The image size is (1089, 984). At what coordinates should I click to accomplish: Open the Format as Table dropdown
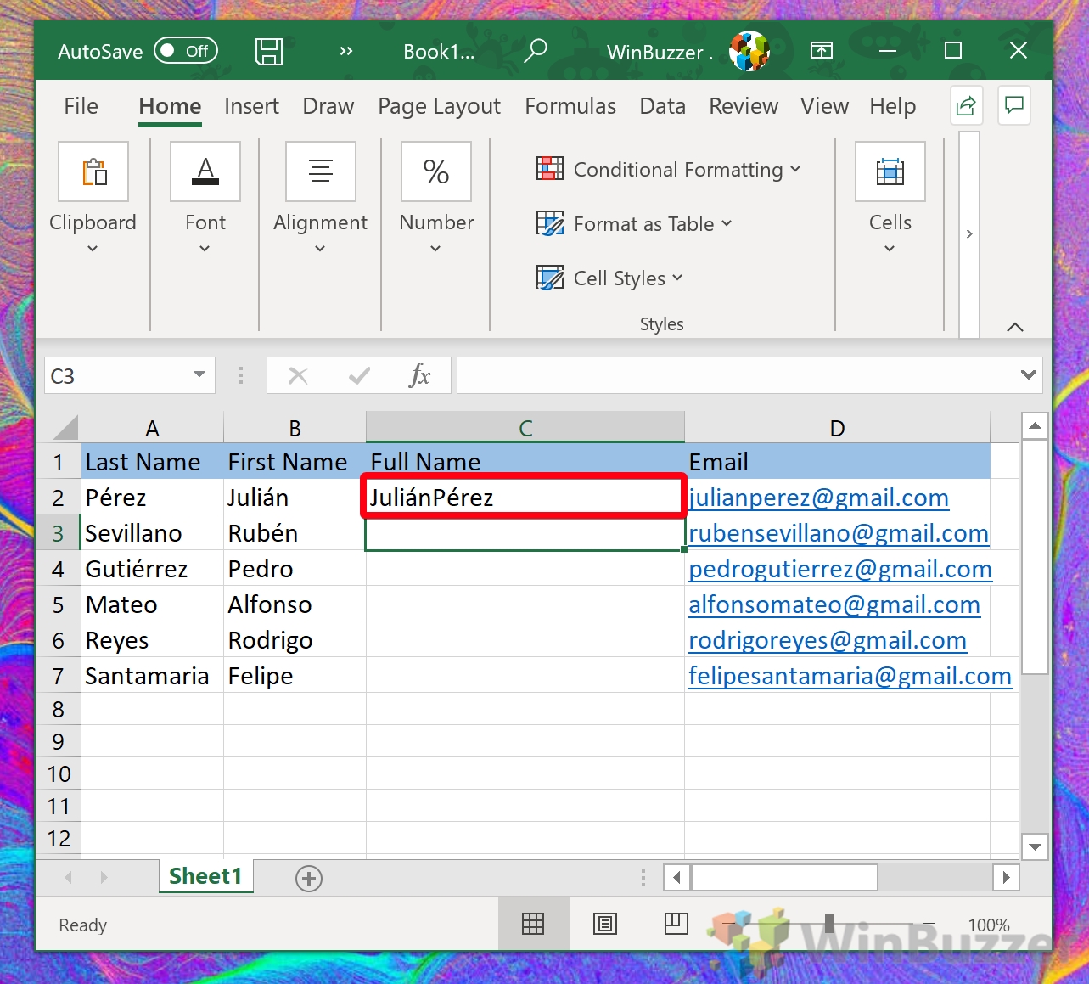636,224
